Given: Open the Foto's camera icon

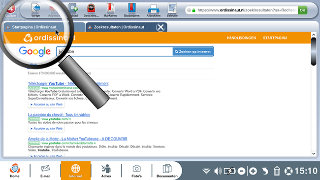Looking at the screenshot, I should 136,171.
